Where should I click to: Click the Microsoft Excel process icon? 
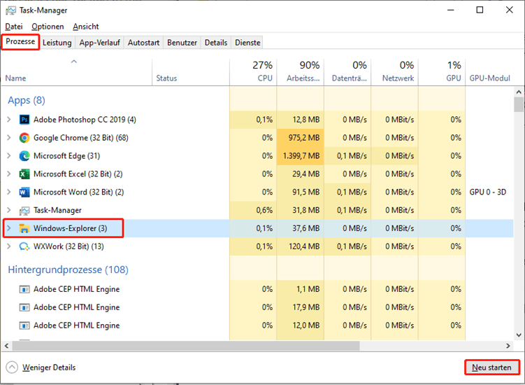click(x=24, y=174)
